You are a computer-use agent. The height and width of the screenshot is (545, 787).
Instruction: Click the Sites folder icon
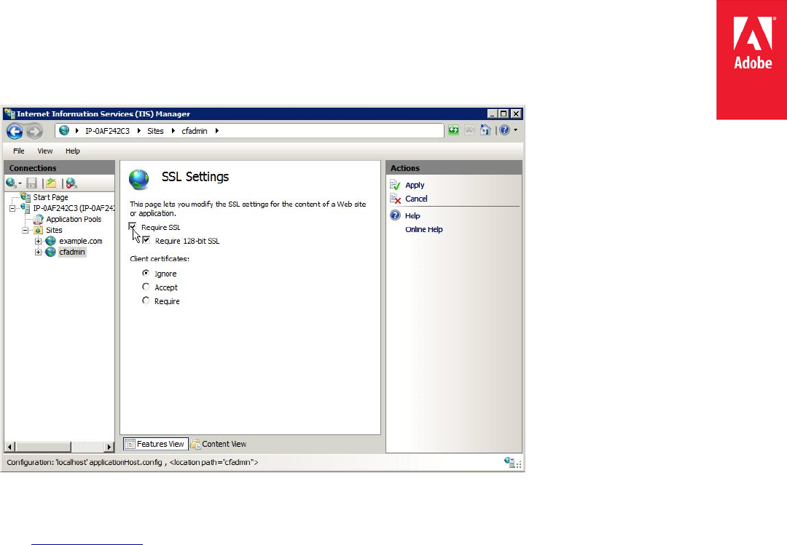pos(38,230)
